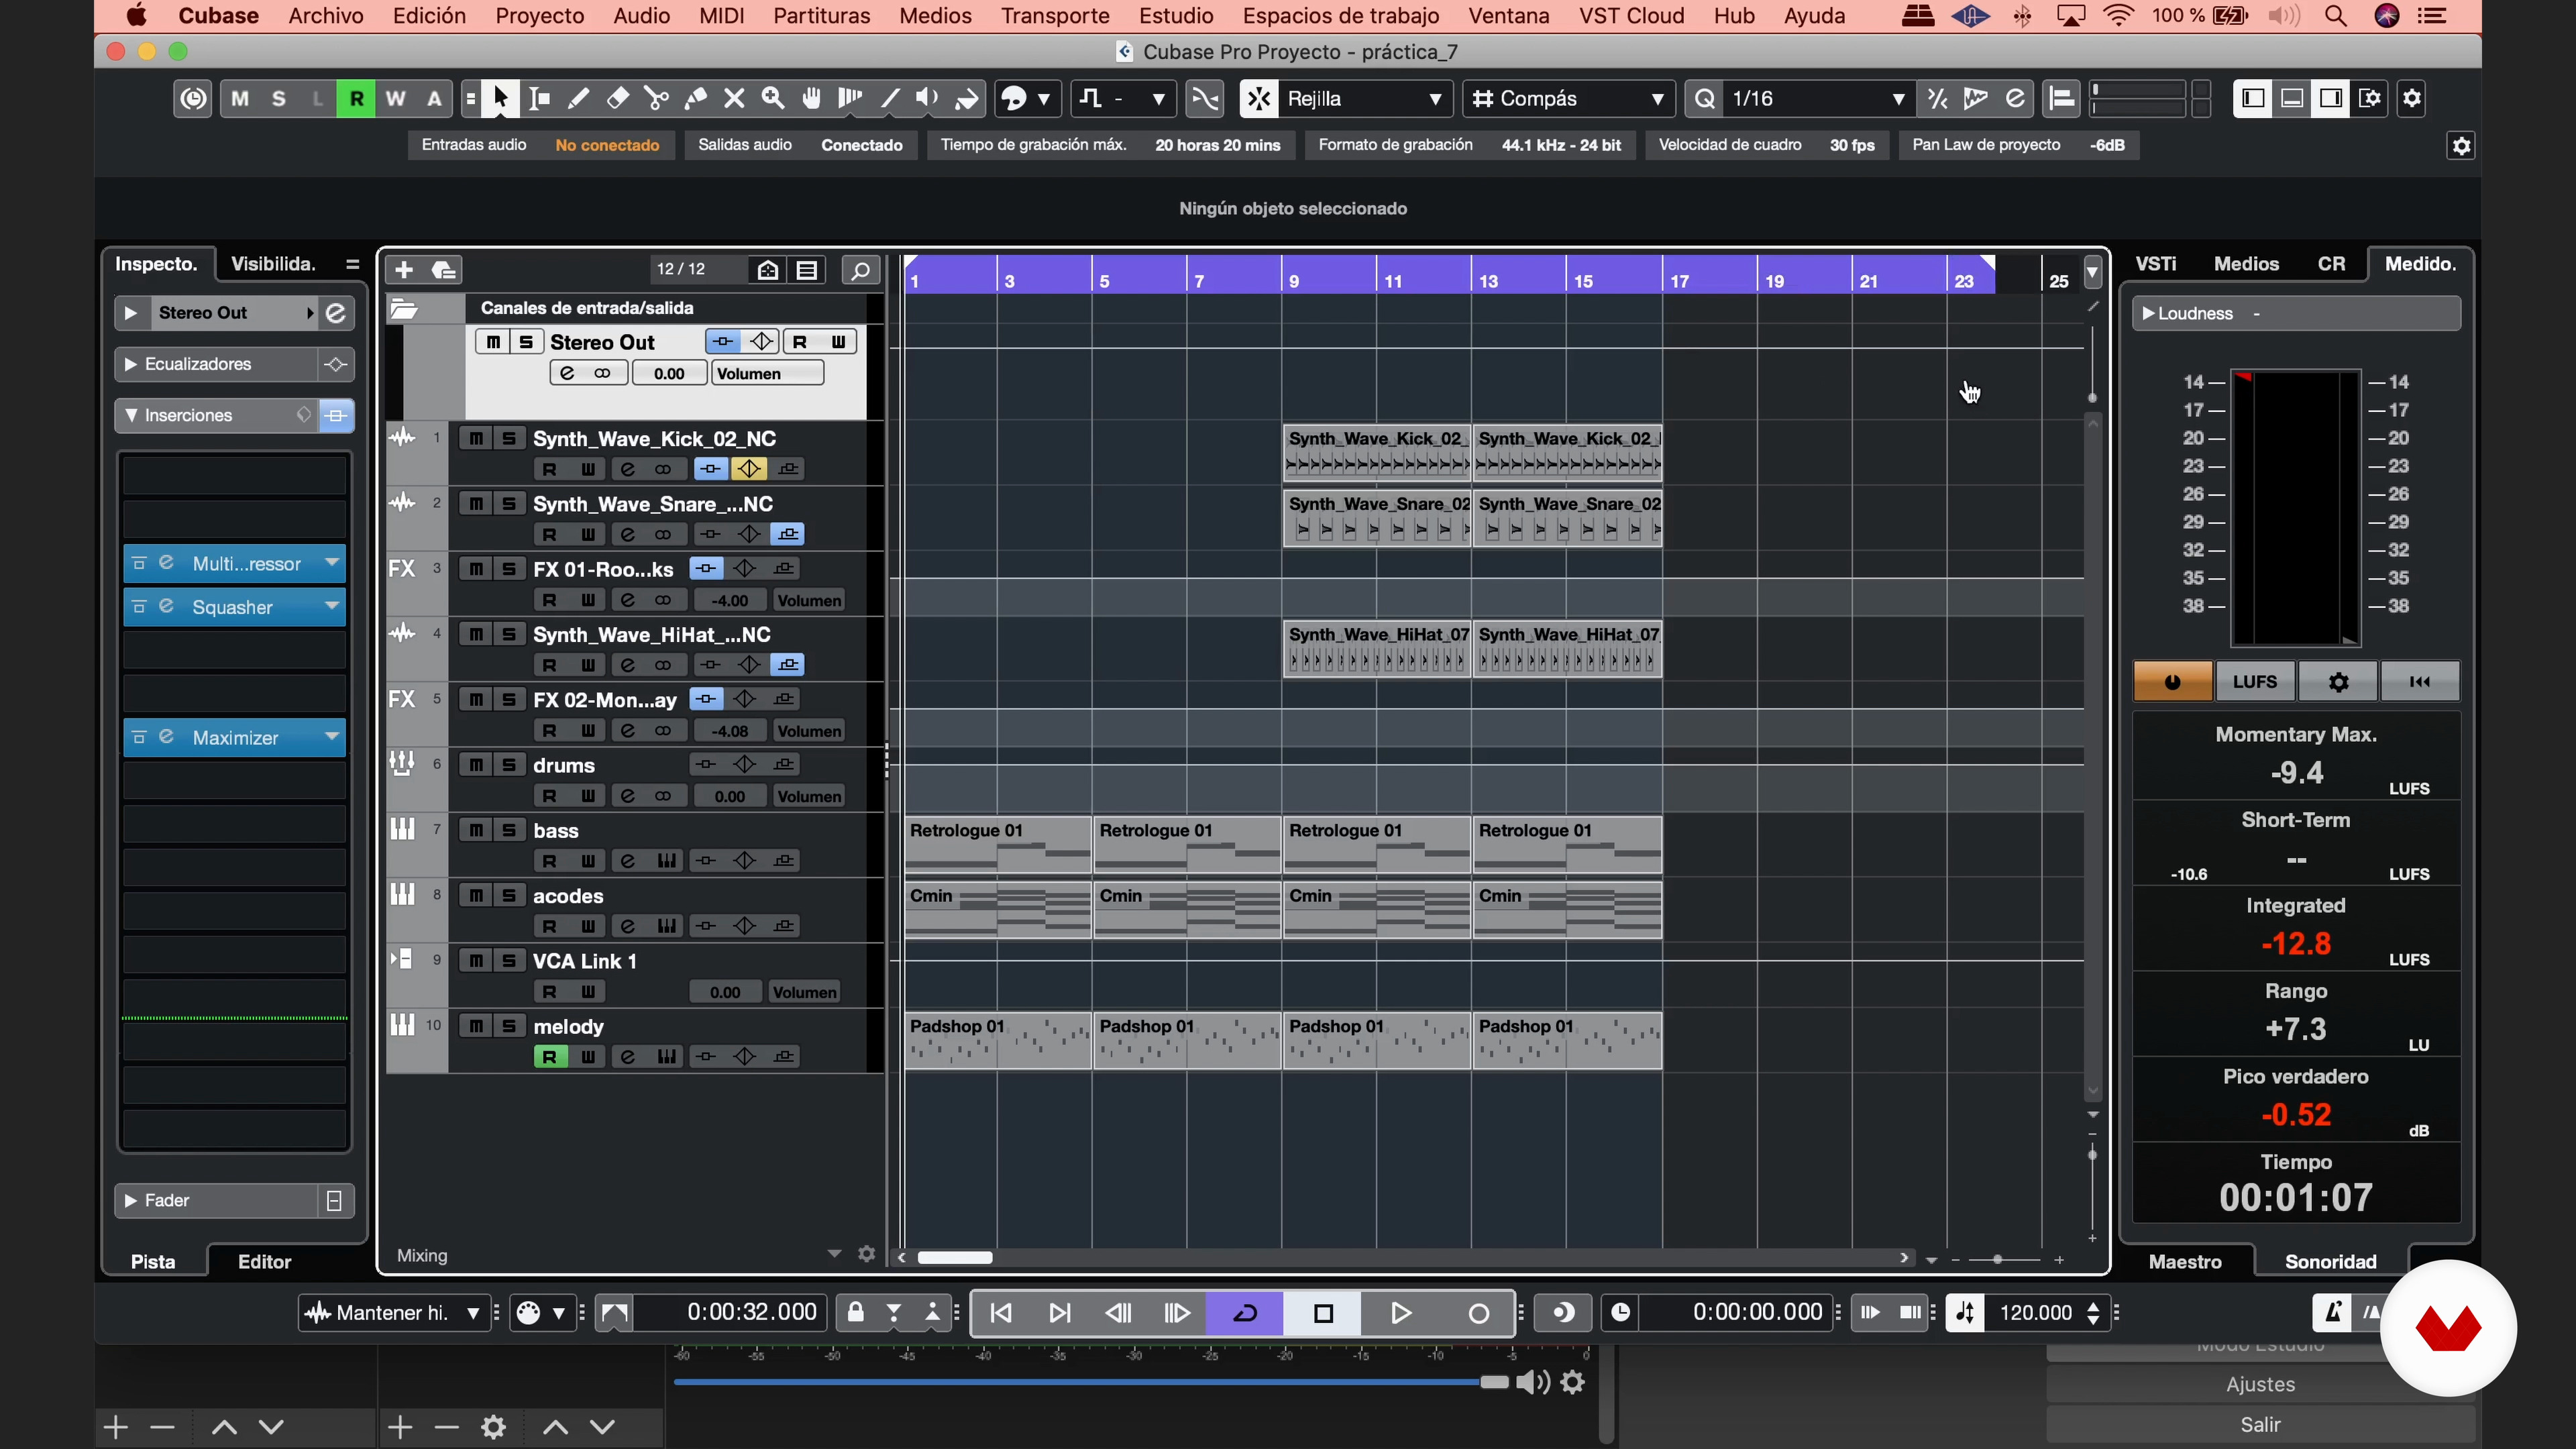
Task: Click the Ajustes button below
Action: [x=2260, y=1385]
